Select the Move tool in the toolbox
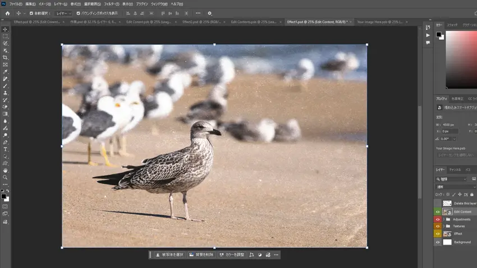 click(6, 29)
